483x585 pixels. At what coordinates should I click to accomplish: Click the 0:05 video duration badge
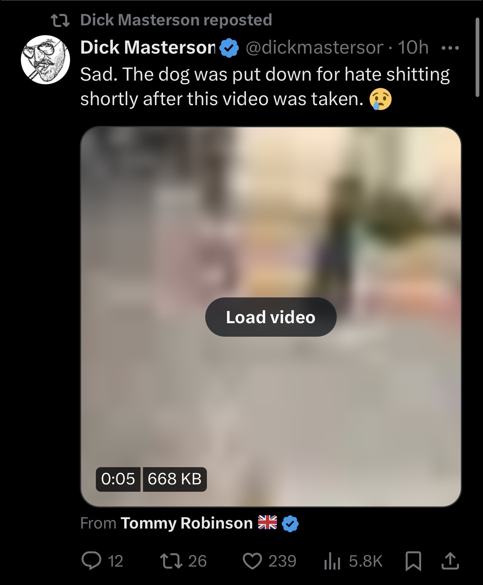(x=118, y=479)
